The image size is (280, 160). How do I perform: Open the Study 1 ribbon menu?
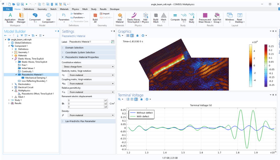(184, 18)
